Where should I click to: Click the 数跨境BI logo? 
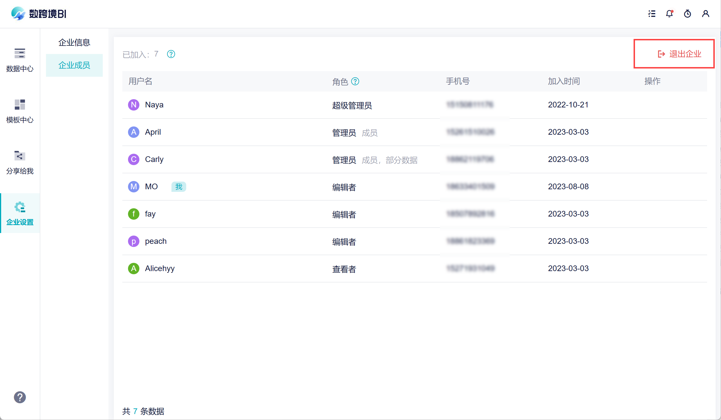[x=39, y=14]
